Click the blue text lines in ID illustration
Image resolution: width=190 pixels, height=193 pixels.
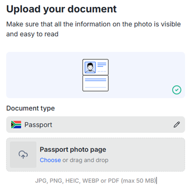click(x=102, y=65)
